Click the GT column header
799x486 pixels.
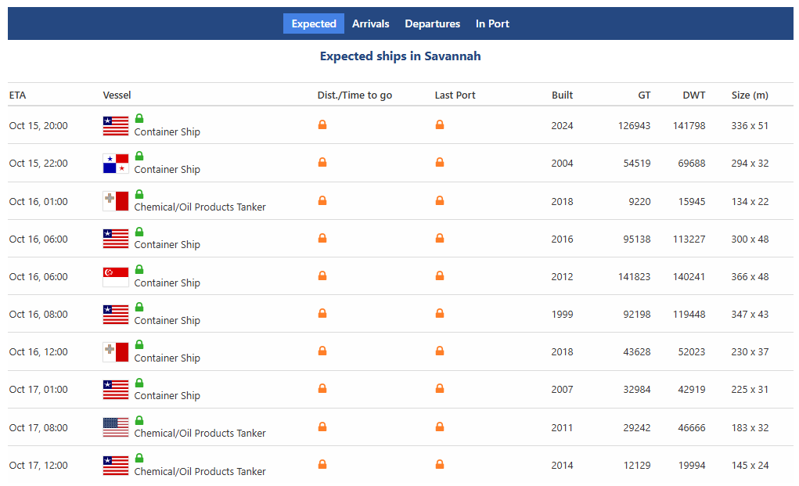click(644, 95)
